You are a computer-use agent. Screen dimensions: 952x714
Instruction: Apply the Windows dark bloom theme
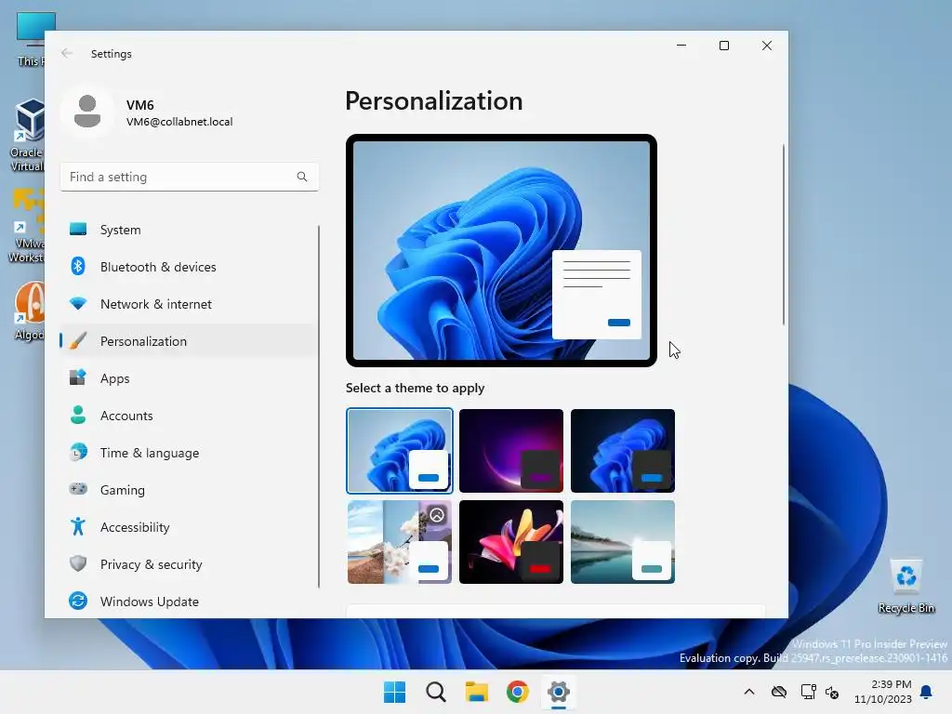(622, 451)
